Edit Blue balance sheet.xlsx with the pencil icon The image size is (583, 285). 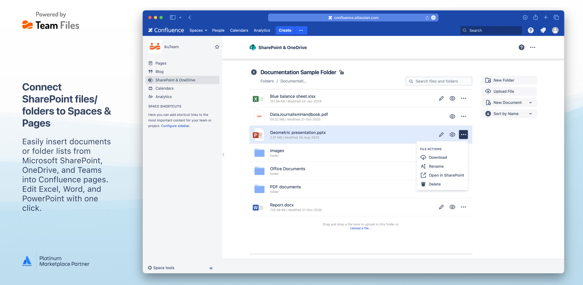441,98
